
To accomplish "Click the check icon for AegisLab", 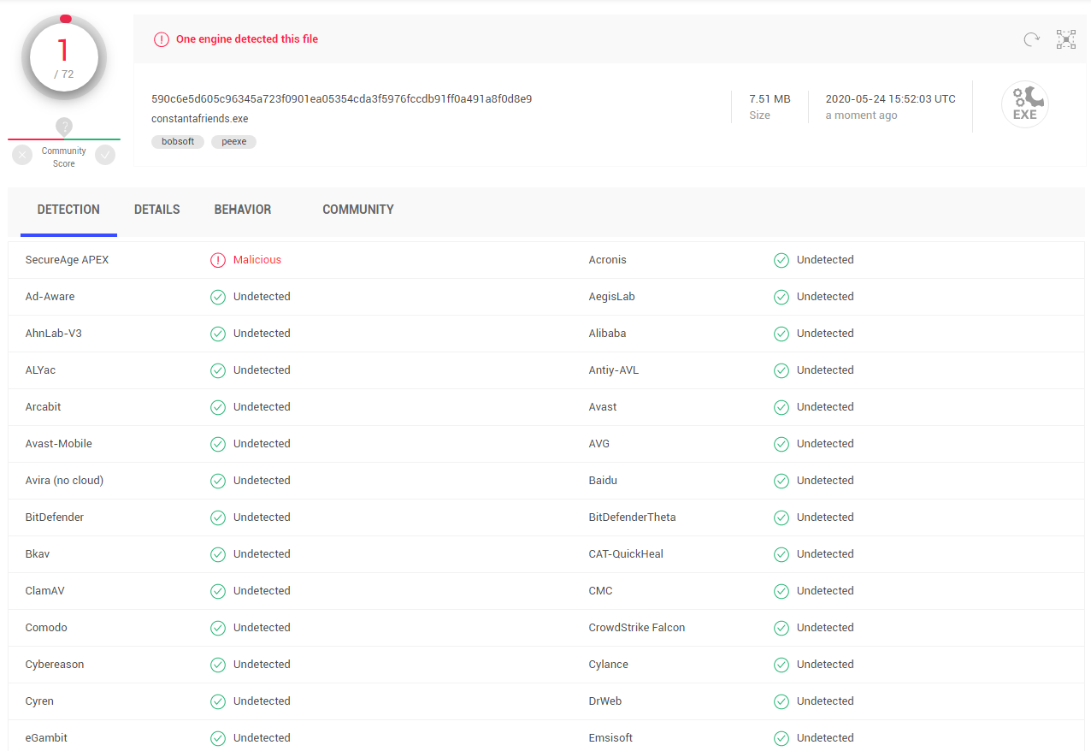I will click(781, 297).
